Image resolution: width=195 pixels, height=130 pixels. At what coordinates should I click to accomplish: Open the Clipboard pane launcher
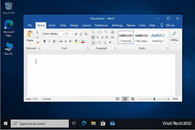pos(39,48)
